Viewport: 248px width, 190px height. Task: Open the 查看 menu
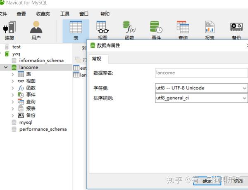[21, 14]
